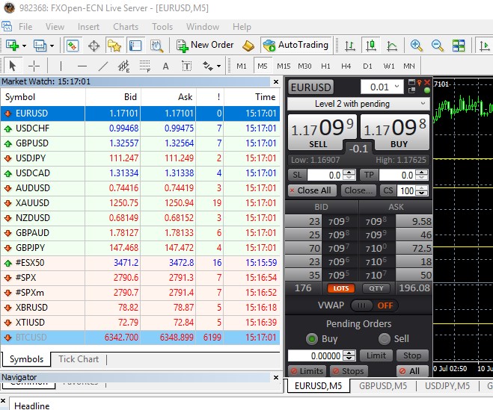
Task: Select the Sell pending order radio
Action: 385,339
